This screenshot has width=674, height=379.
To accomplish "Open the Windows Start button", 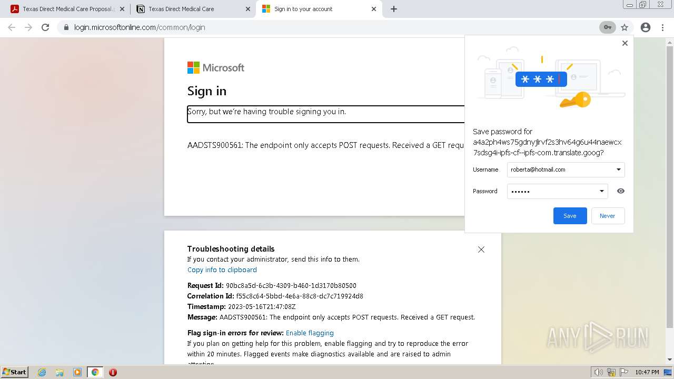I will (x=14, y=372).
